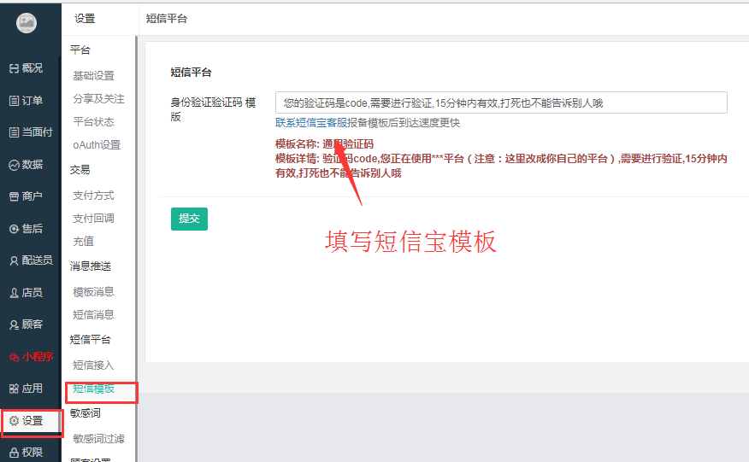Image resolution: width=749 pixels, height=462 pixels.
Task: Click the green 提交 submit button
Action: click(x=189, y=219)
